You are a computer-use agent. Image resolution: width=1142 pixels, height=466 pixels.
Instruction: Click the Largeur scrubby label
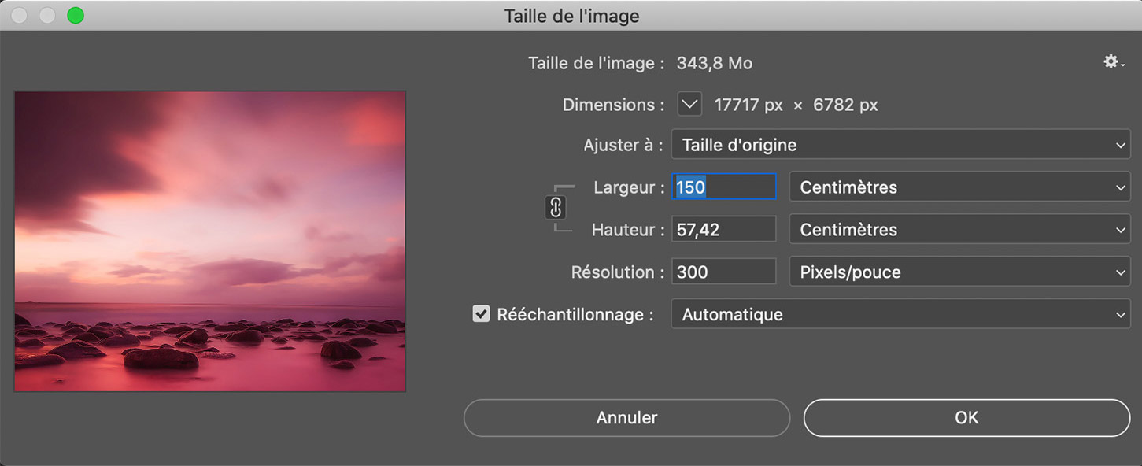click(x=624, y=187)
